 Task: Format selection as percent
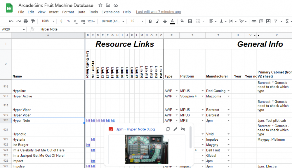69,21
